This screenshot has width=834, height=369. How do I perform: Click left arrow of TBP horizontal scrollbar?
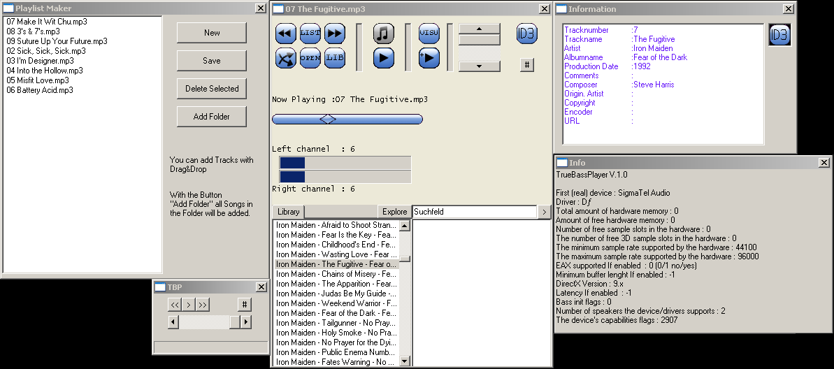point(173,321)
